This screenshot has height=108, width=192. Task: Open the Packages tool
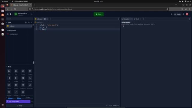pos(30,72)
